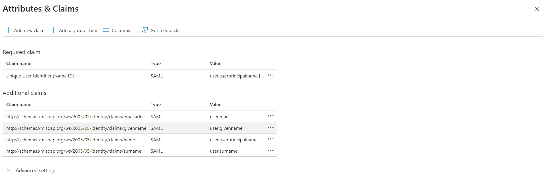Open the Unique User Identifier (Name ID) claim

tap(40, 76)
